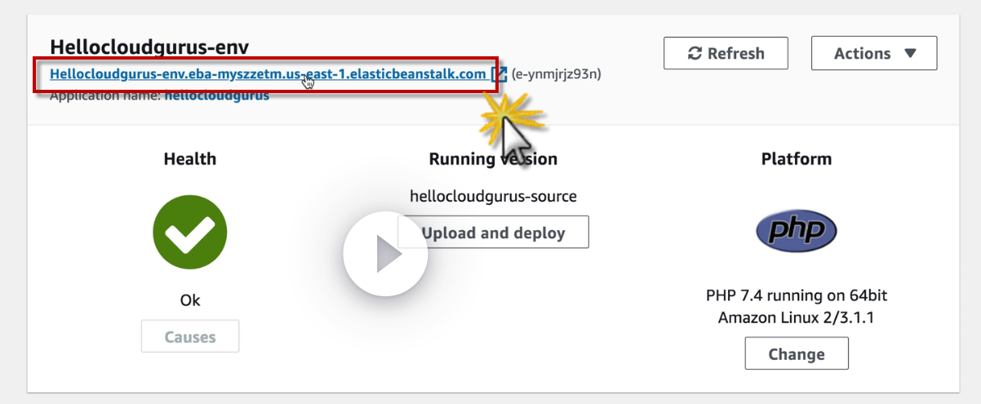Click the PHP 7.4 platform description text
Image resolution: width=981 pixels, height=404 pixels.
796,306
